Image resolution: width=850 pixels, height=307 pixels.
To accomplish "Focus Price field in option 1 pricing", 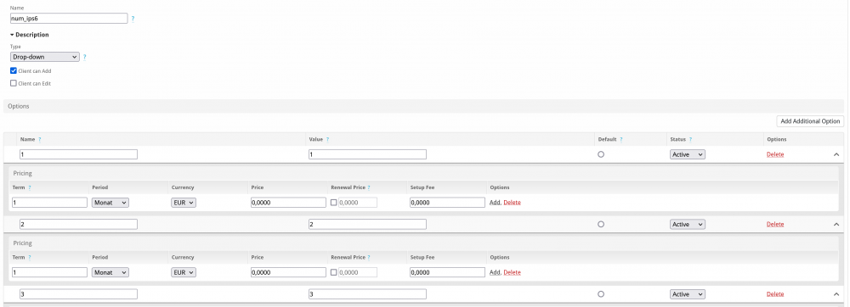I will click(x=288, y=203).
